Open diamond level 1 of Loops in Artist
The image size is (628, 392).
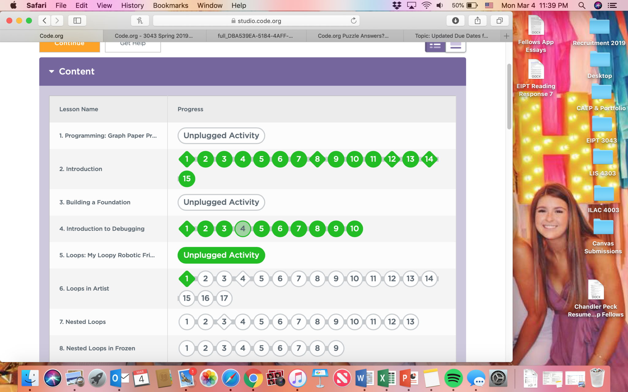click(x=187, y=279)
